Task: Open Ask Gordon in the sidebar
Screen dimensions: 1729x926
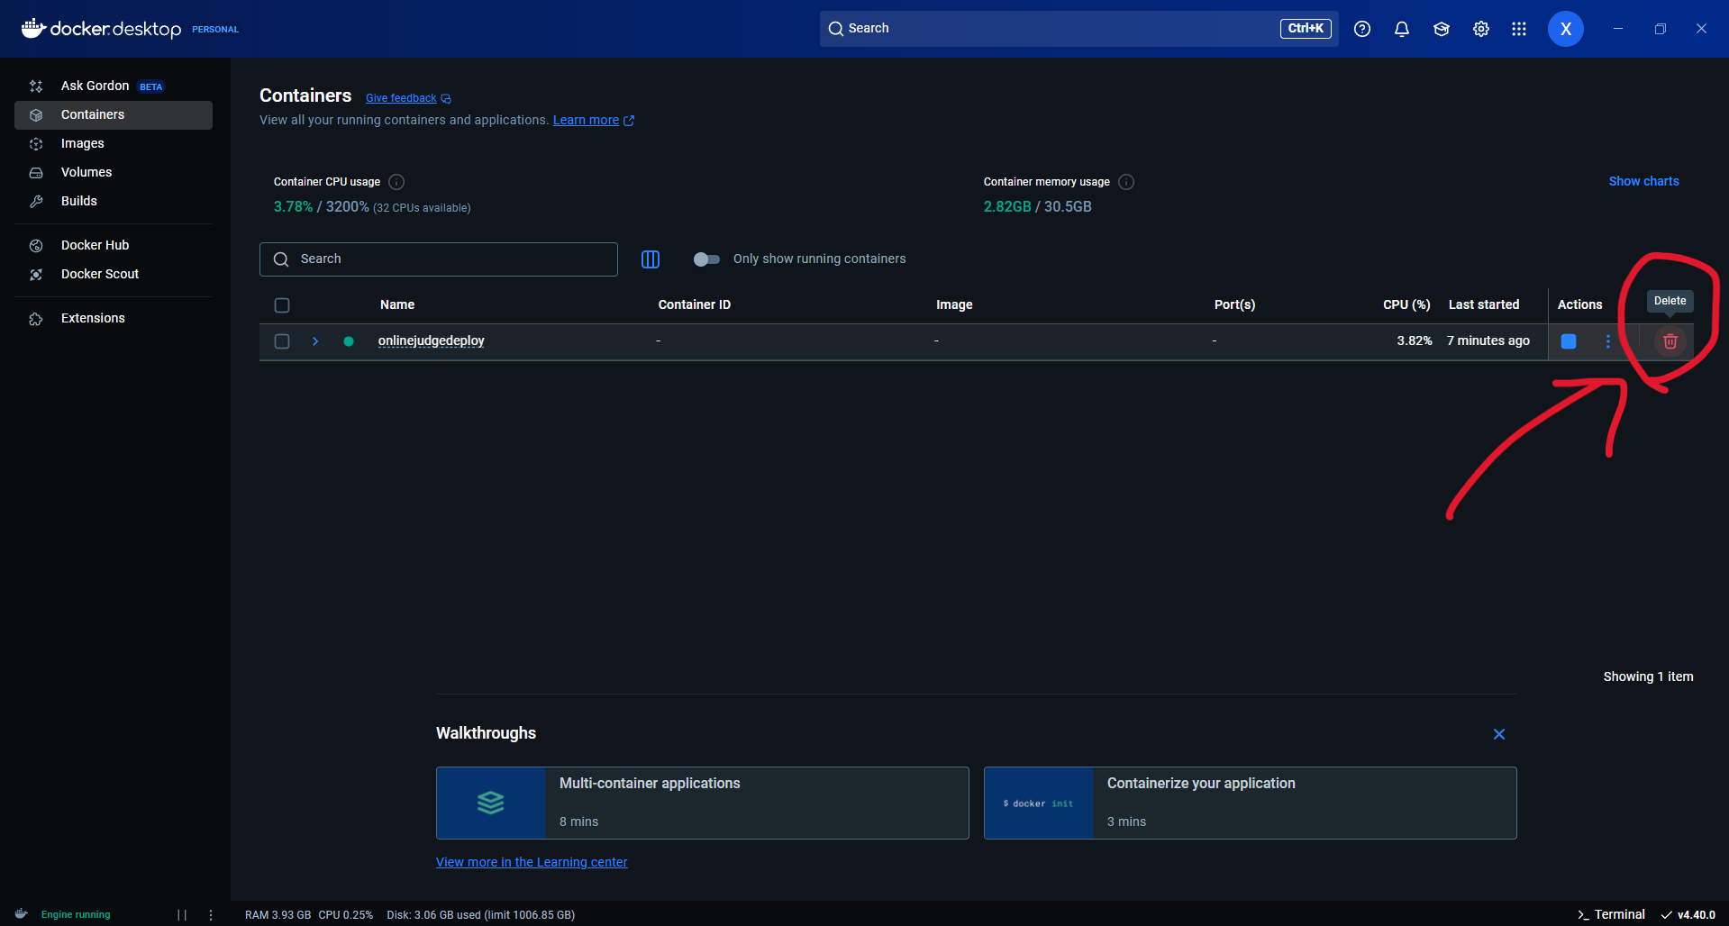Action: 114,86
